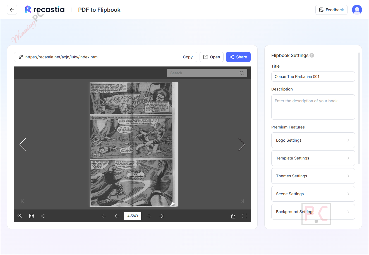Image resolution: width=369 pixels, height=255 pixels.
Task: Enter fullscreen mode in viewer
Action: pyautogui.click(x=245, y=216)
